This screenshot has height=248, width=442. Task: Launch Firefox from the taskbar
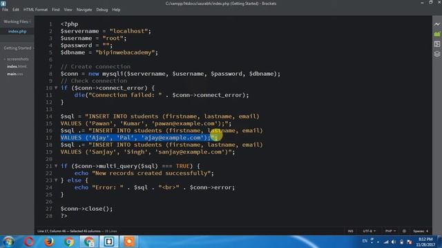[49, 242]
